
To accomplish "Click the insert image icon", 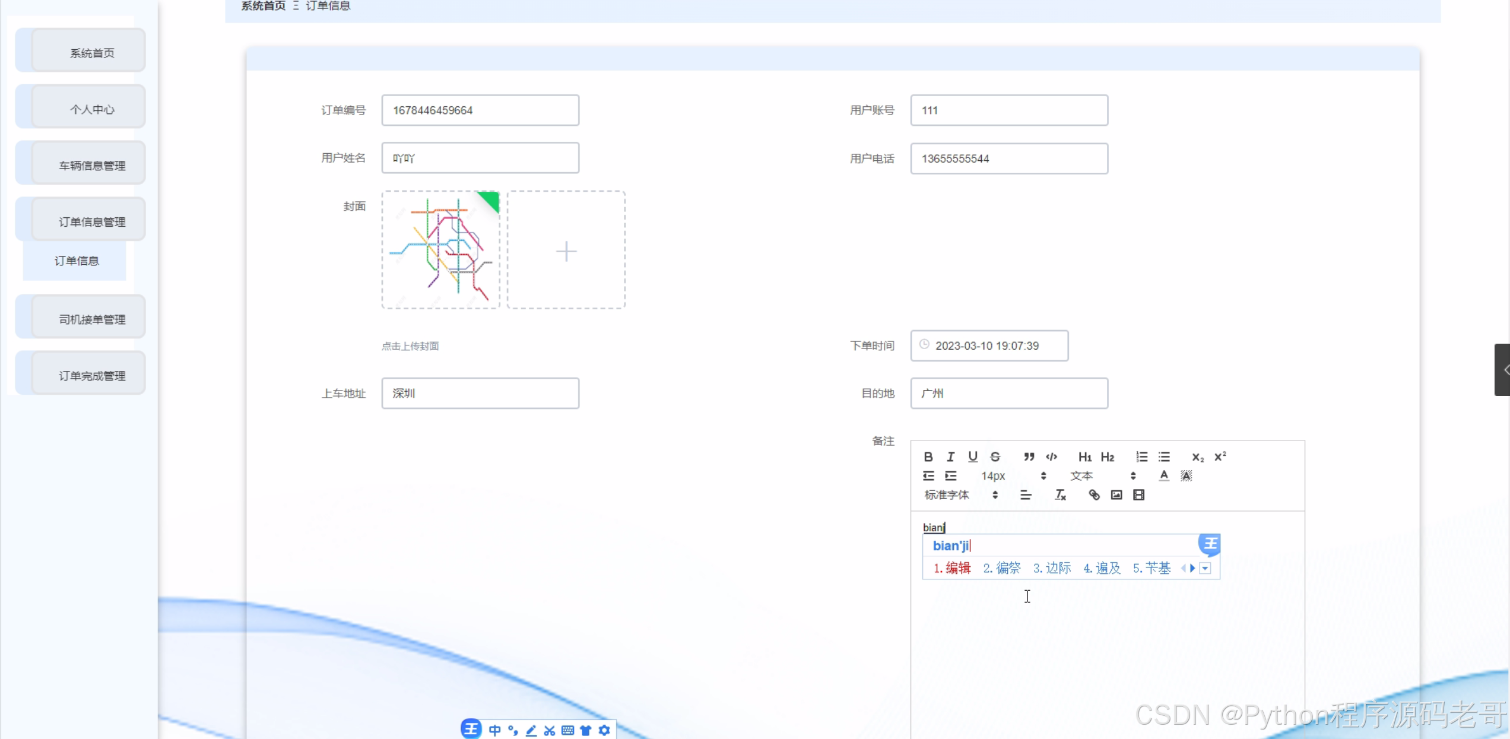I will [x=1116, y=495].
